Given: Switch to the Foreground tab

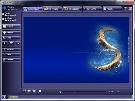Looking at the screenshot, I should pyautogui.click(x=53, y=9).
